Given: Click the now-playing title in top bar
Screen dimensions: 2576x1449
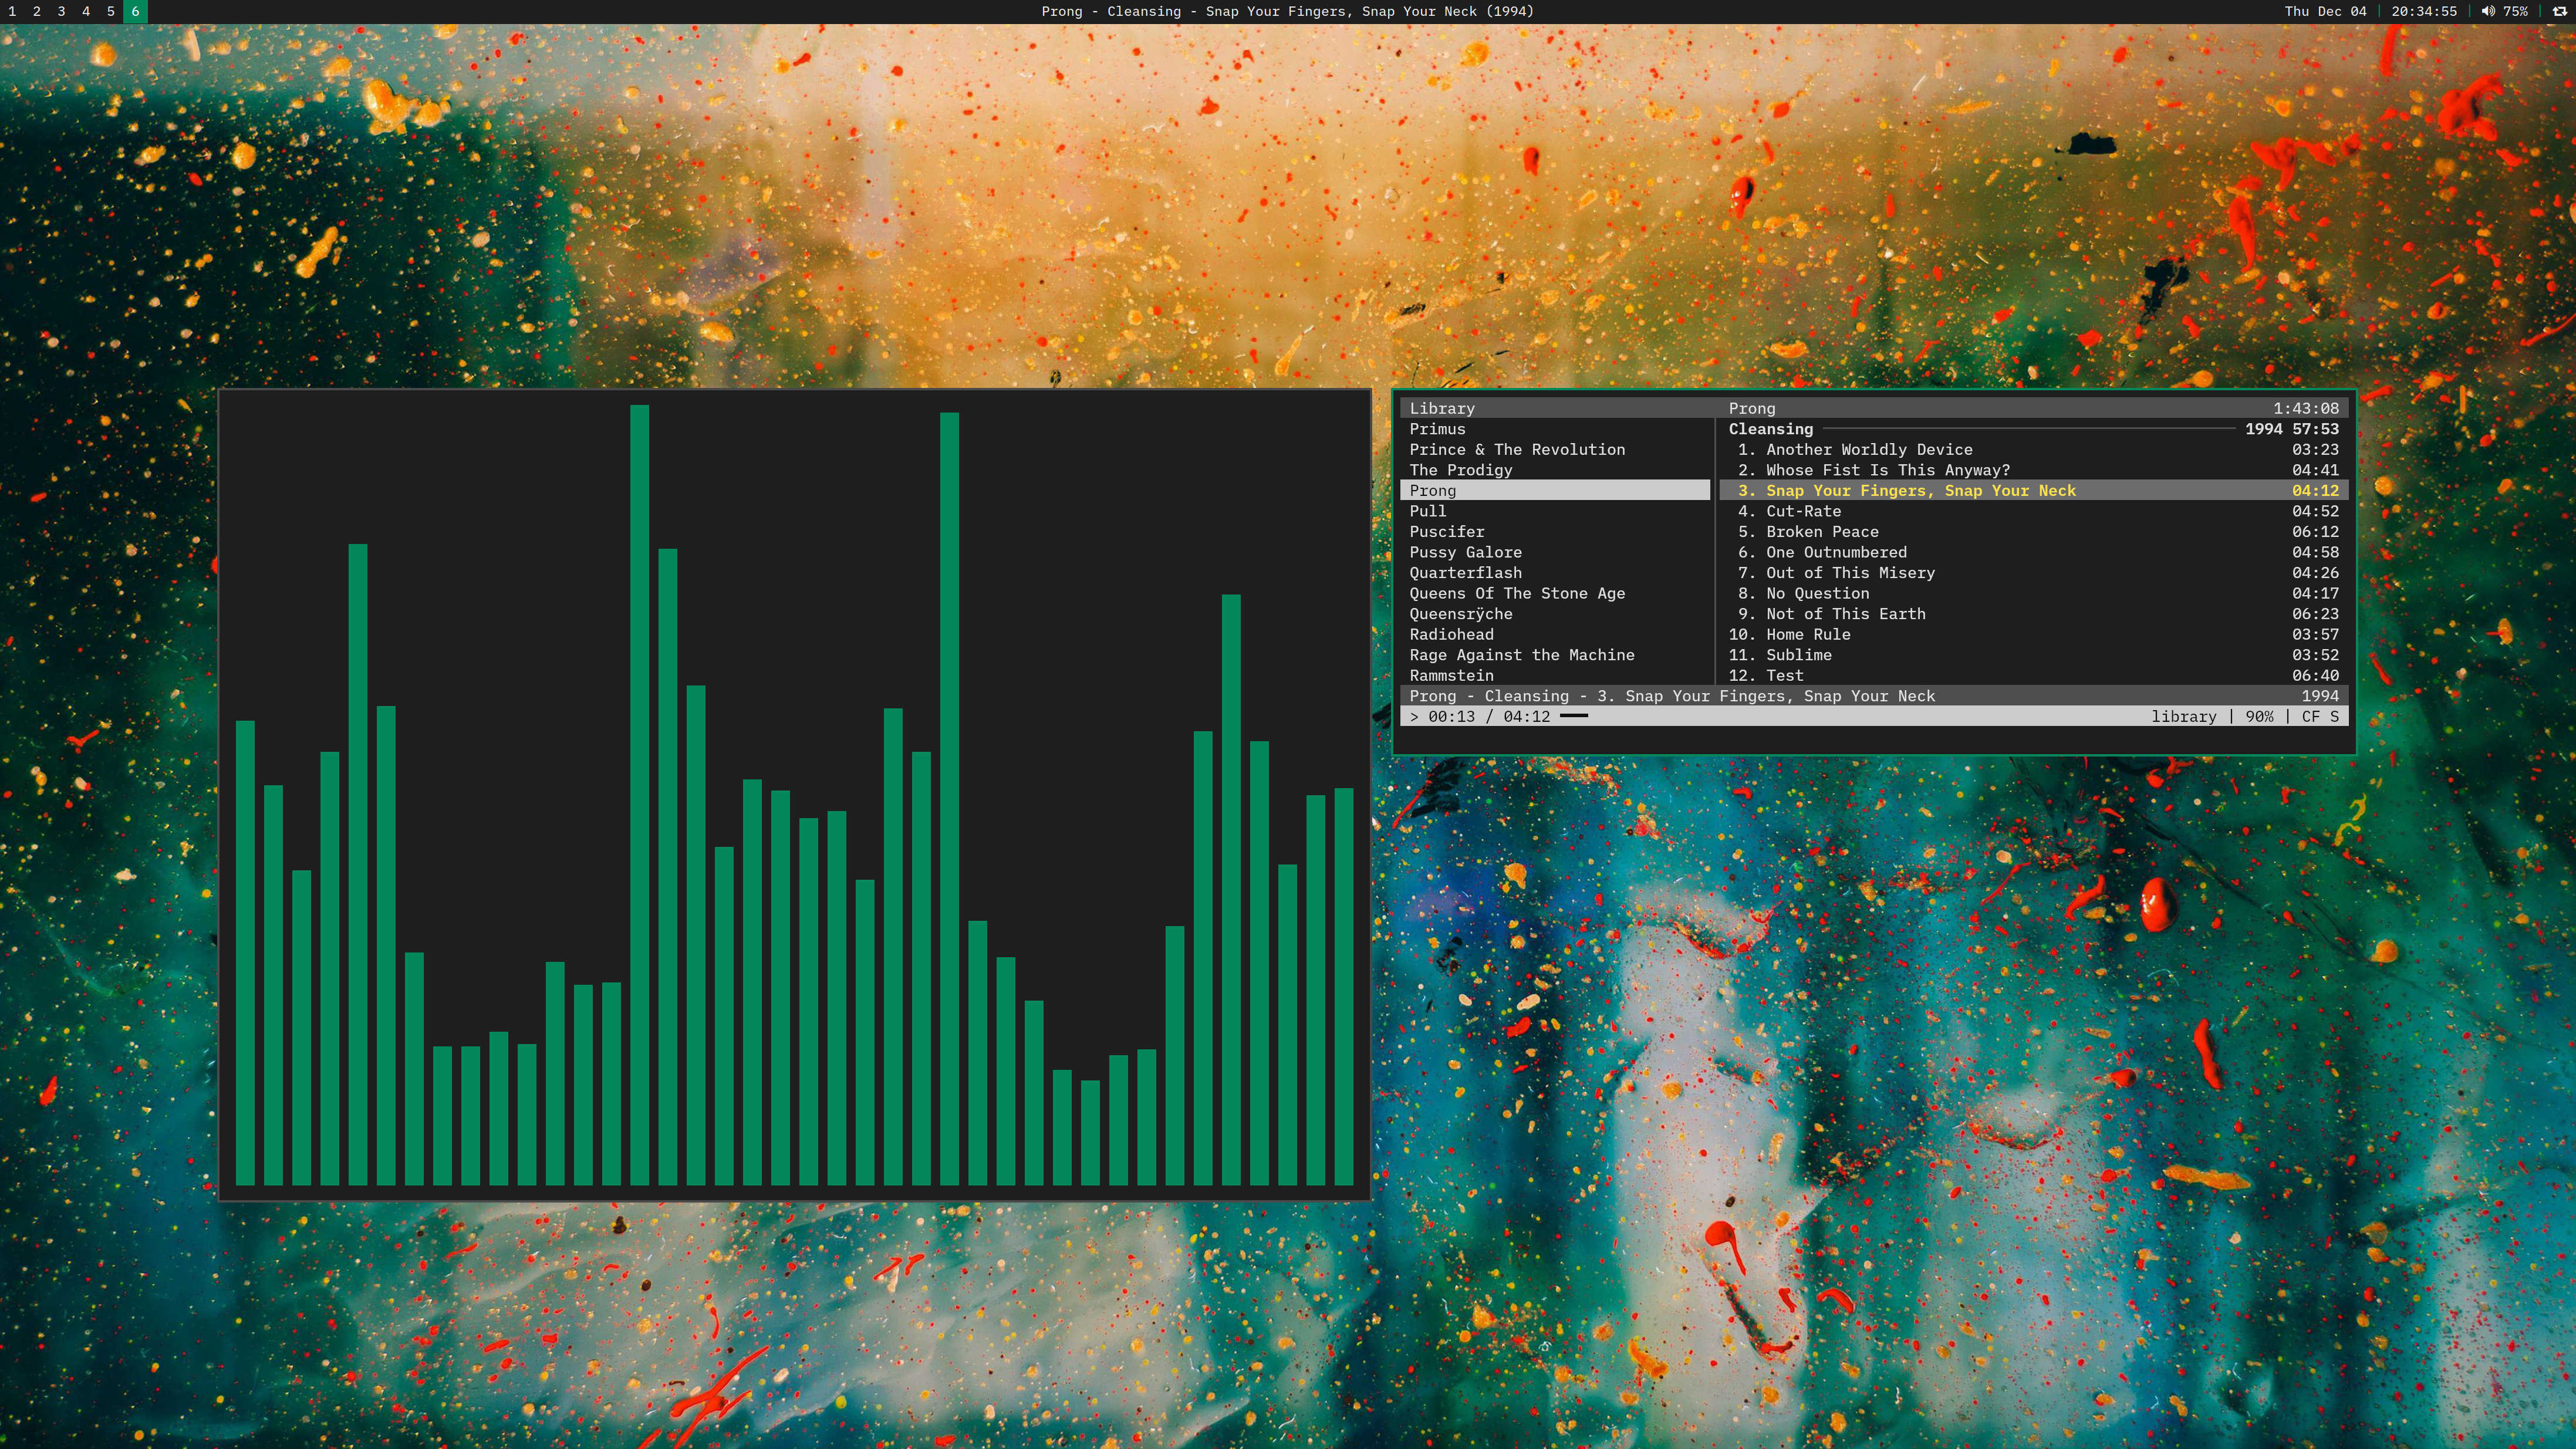Looking at the screenshot, I should click(1287, 11).
